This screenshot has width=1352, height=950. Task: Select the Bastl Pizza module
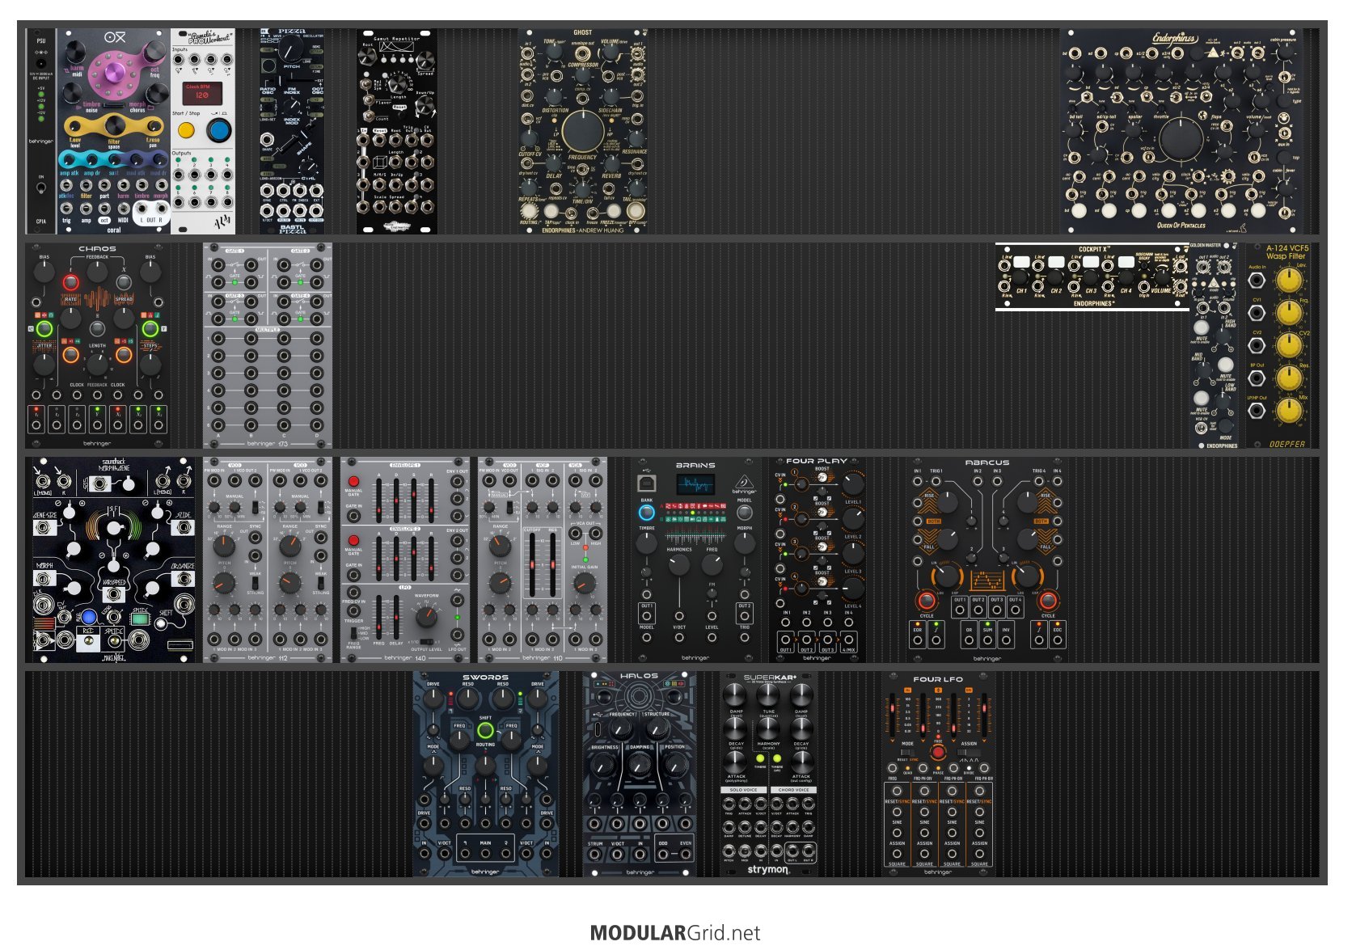(x=292, y=132)
